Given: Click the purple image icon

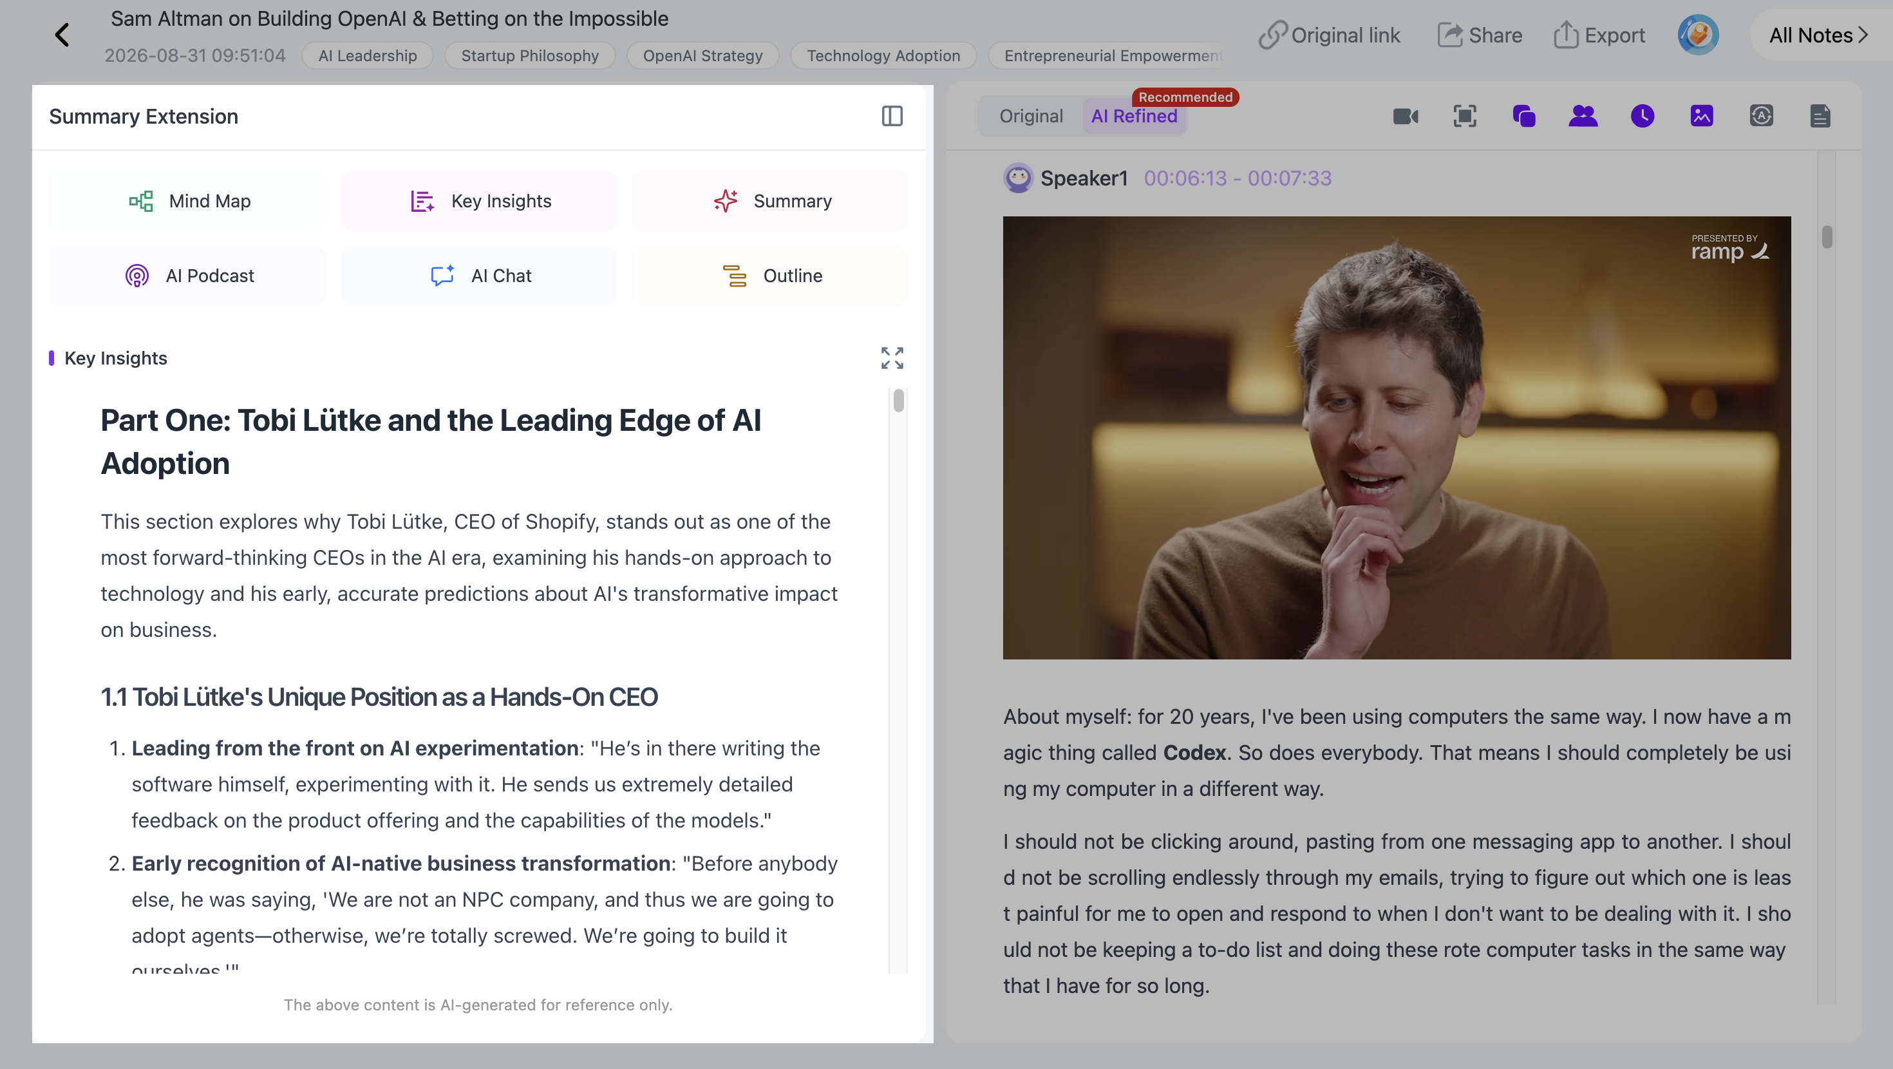Looking at the screenshot, I should pyautogui.click(x=1702, y=116).
